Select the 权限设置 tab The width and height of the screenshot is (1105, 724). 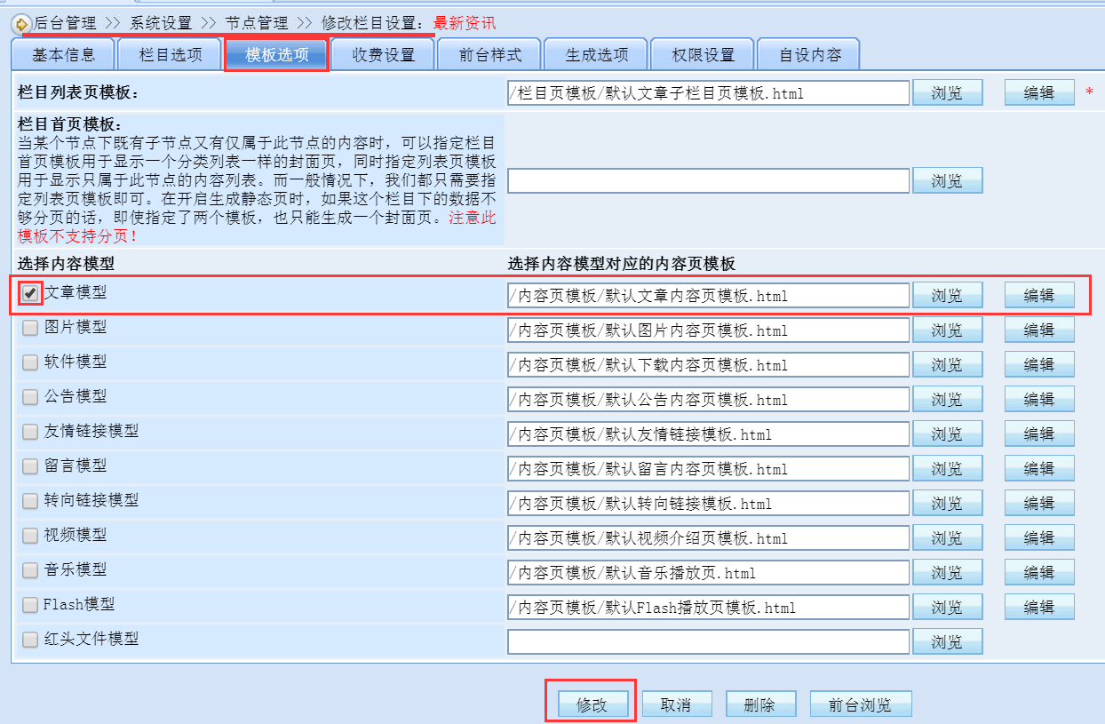704,55
